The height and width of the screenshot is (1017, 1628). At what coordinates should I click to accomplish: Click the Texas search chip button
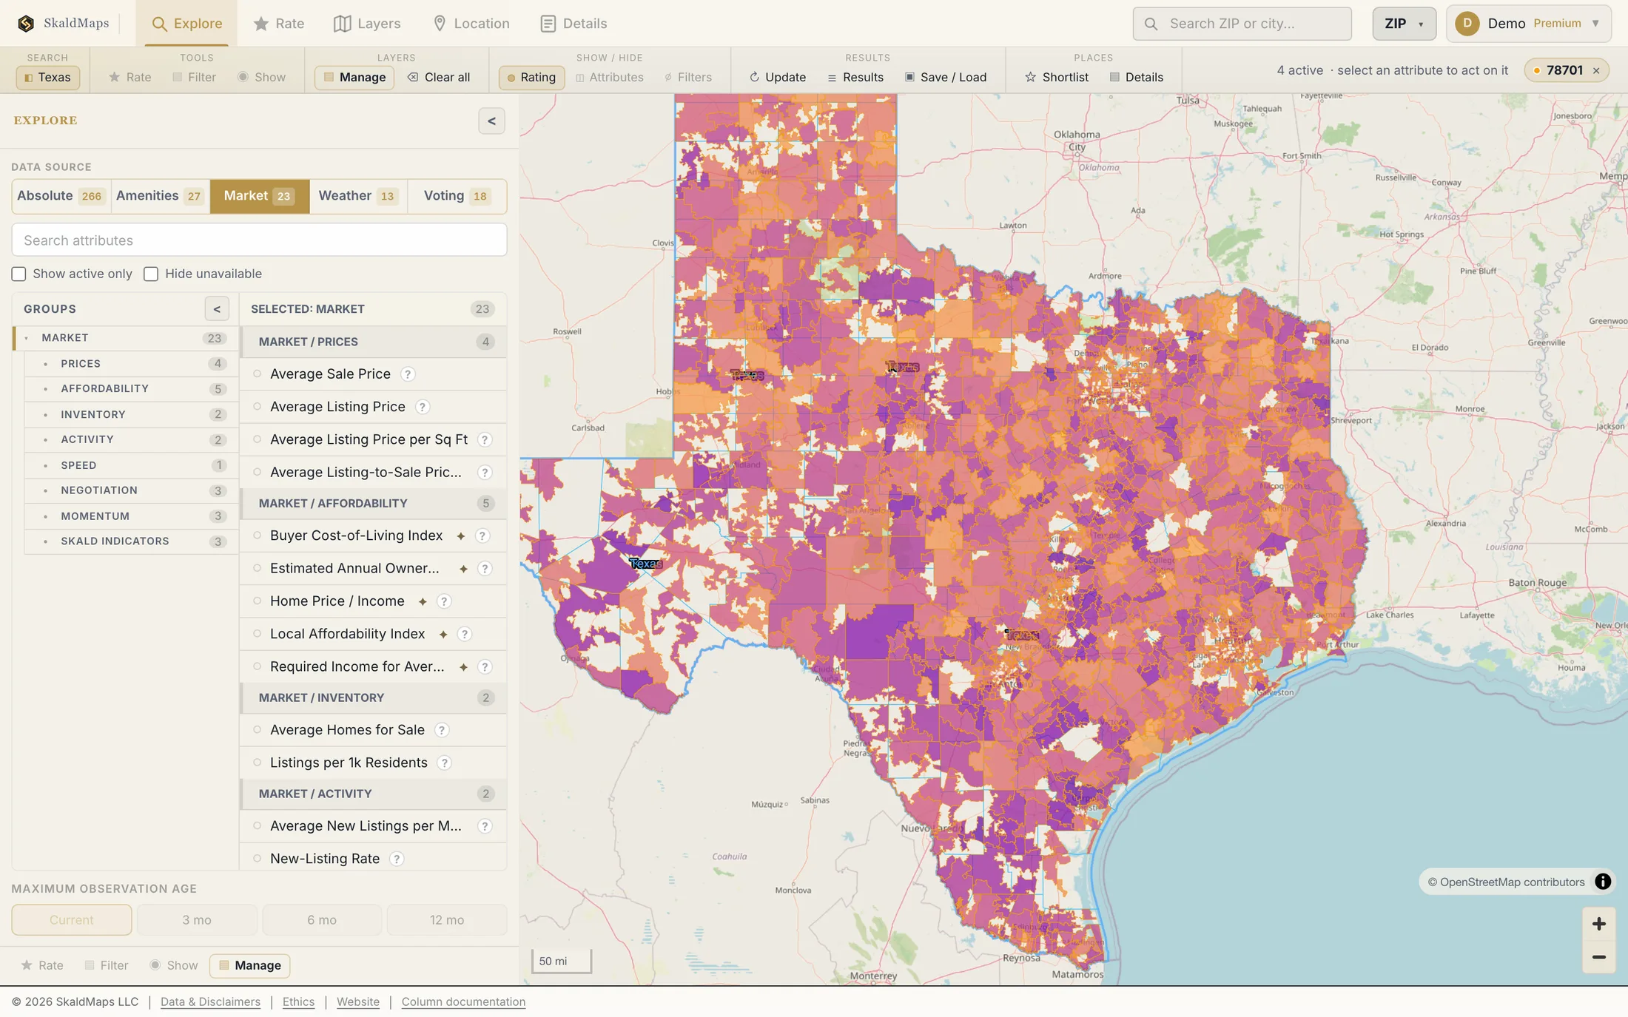48,77
